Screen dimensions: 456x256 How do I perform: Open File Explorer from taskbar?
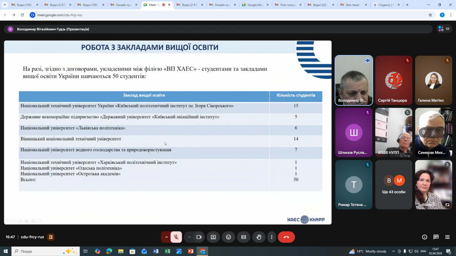(x=121, y=251)
